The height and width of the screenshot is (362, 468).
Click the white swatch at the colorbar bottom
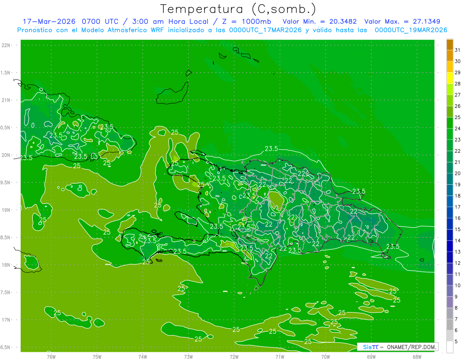[450, 347]
